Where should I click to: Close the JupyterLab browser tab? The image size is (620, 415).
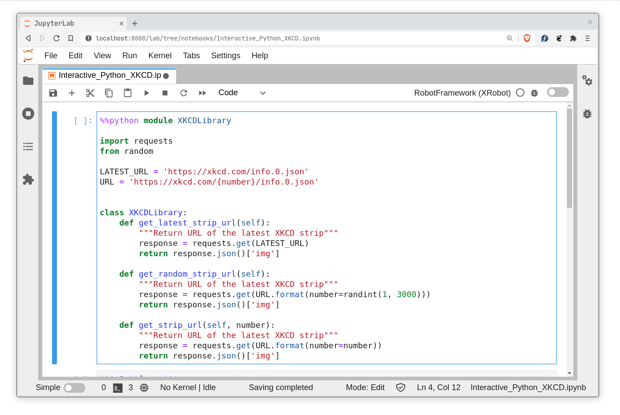(121, 24)
